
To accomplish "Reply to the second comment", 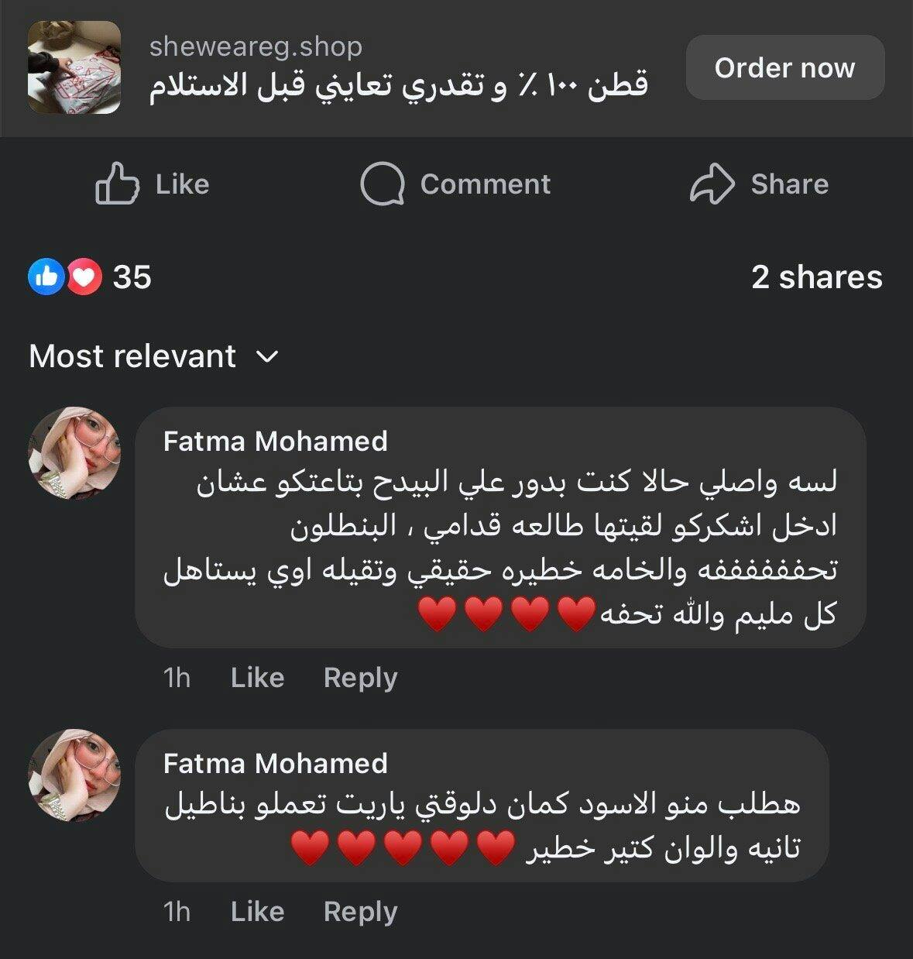I will (x=360, y=912).
